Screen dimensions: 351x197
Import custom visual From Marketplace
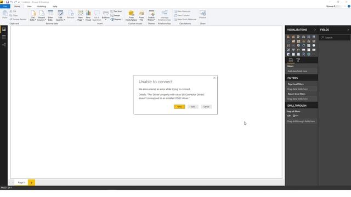pyautogui.click(x=131, y=16)
